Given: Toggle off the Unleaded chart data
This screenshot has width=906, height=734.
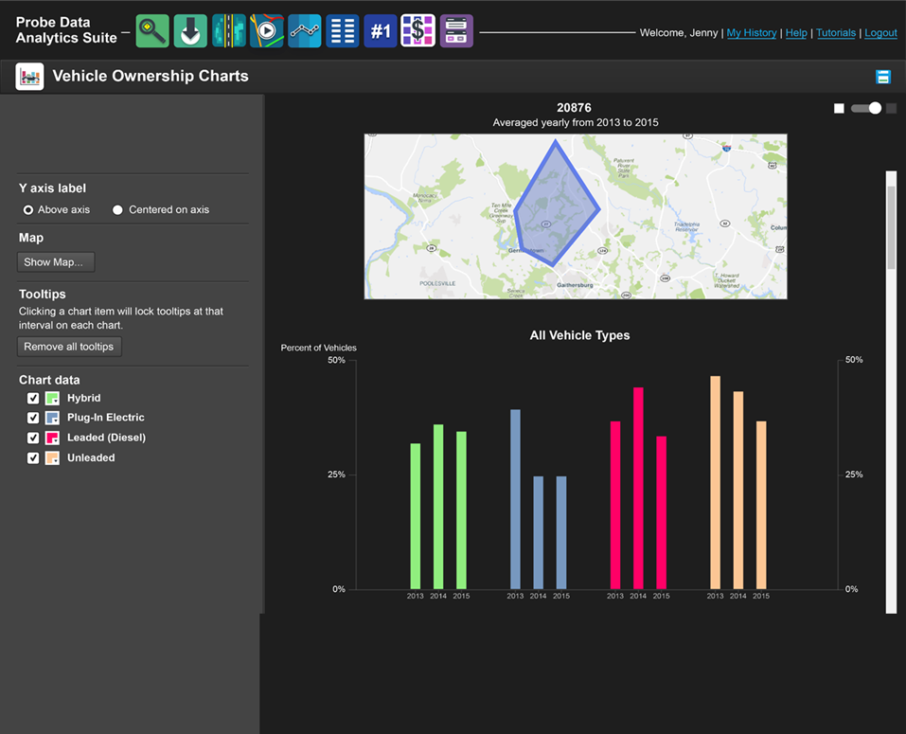Looking at the screenshot, I should pyautogui.click(x=33, y=457).
